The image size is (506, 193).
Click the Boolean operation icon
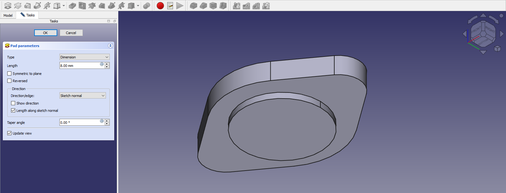click(x=146, y=6)
